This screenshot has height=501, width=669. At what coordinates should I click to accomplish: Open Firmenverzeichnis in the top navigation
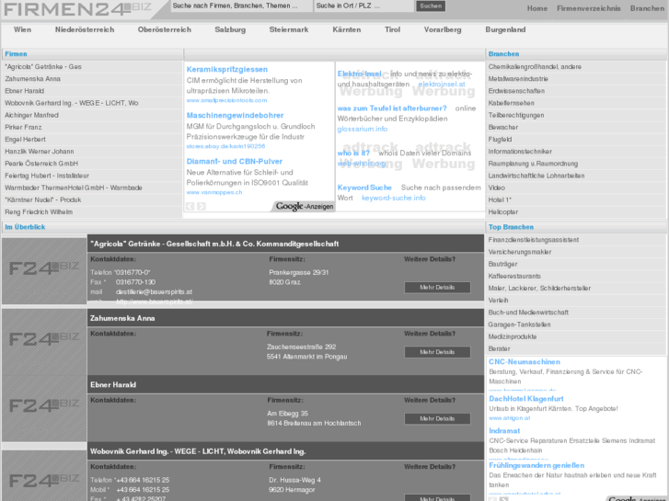coord(589,8)
